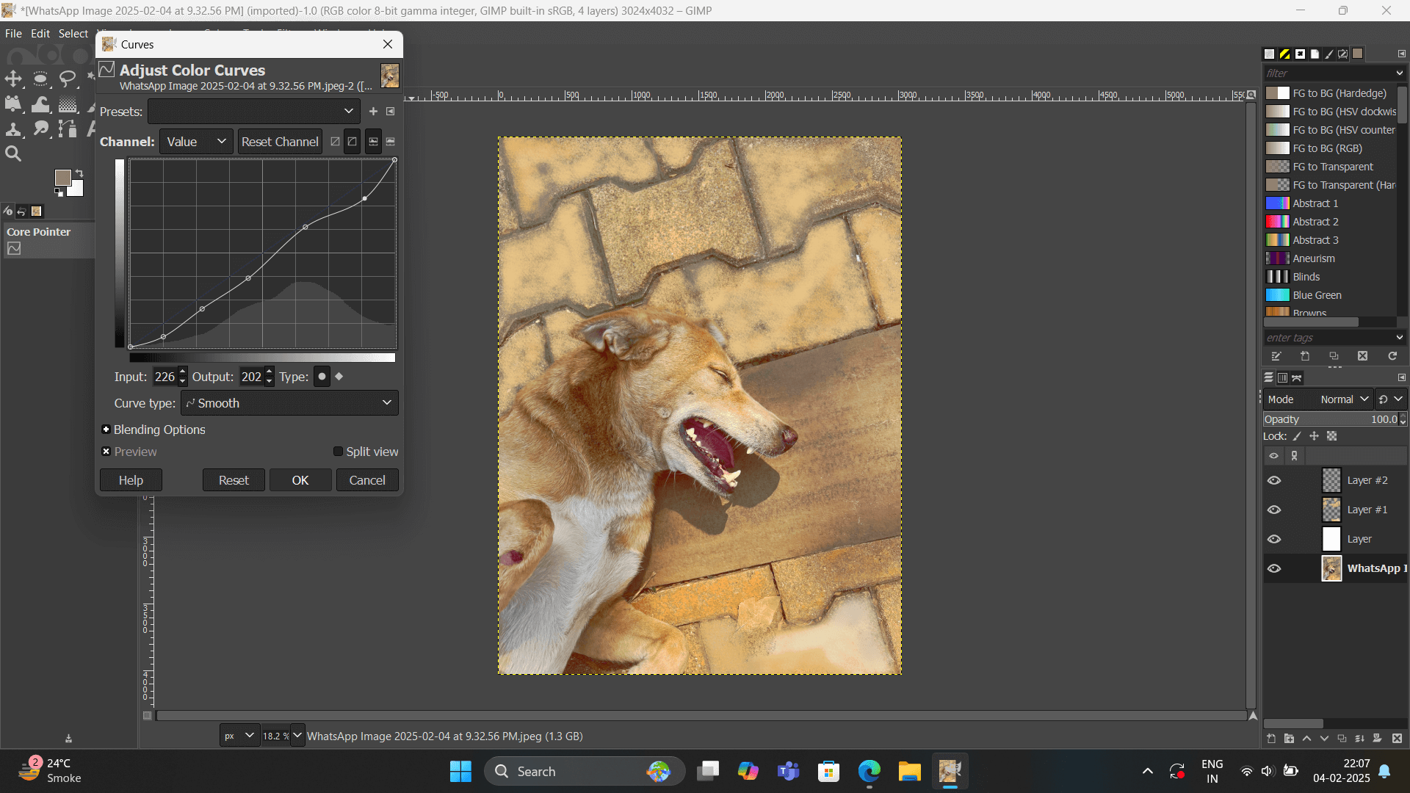Open the File menu
Screen dimensions: 1410x793
13,34
